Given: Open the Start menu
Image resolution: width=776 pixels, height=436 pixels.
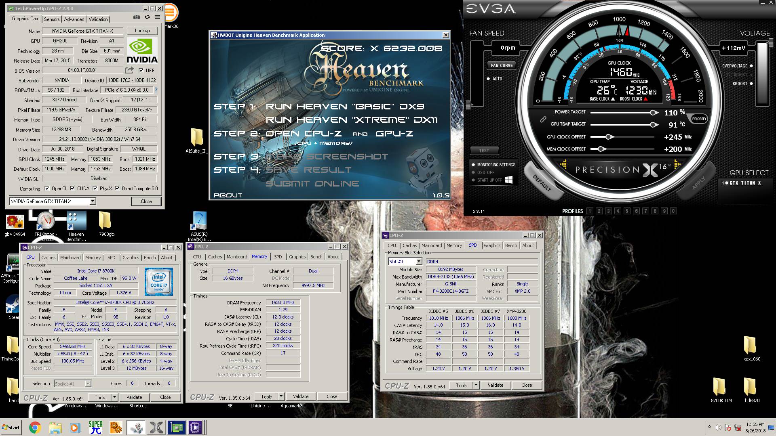Looking at the screenshot, I should [x=11, y=428].
